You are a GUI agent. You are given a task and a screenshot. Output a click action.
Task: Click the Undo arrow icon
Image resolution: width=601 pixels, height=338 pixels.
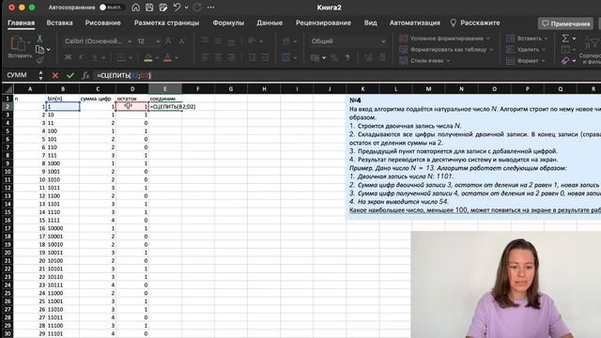click(x=177, y=8)
